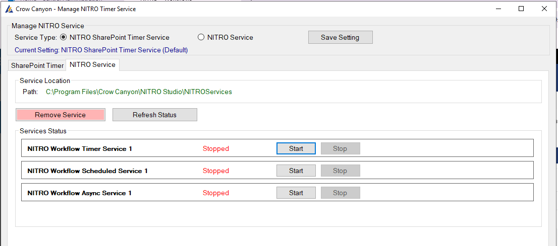Start NITRO Workflow Async Service 1
The width and height of the screenshot is (558, 246).
296,193
